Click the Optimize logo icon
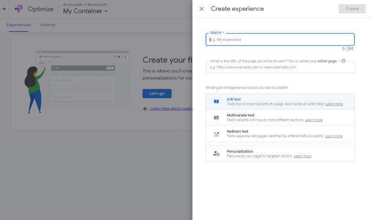The height and width of the screenshot is (220, 372). tap(19, 9)
